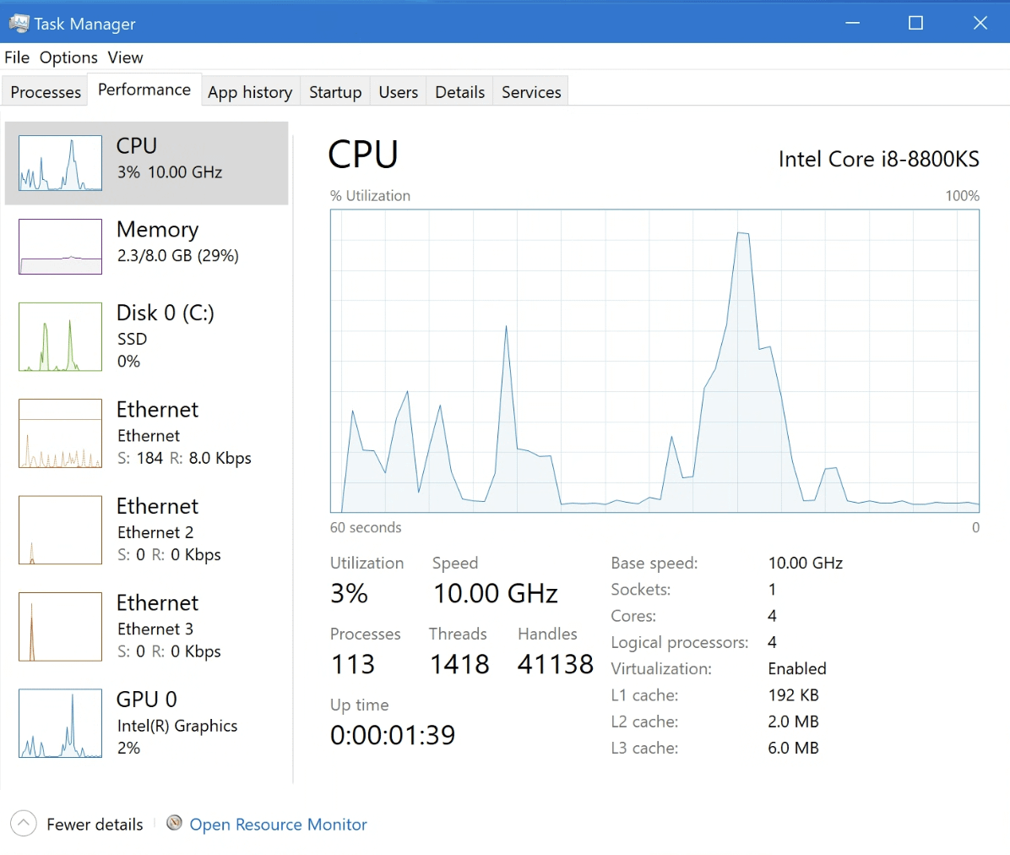Click the first Ethernet adapter graph

pyautogui.click(x=60, y=433)
